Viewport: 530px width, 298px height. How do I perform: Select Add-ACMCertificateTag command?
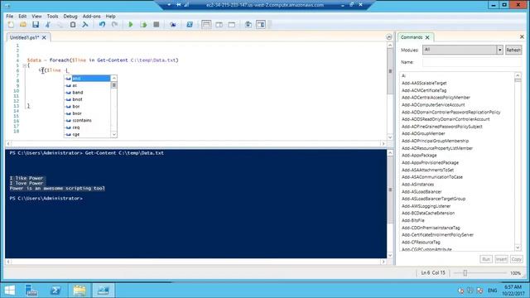[424, 90]
